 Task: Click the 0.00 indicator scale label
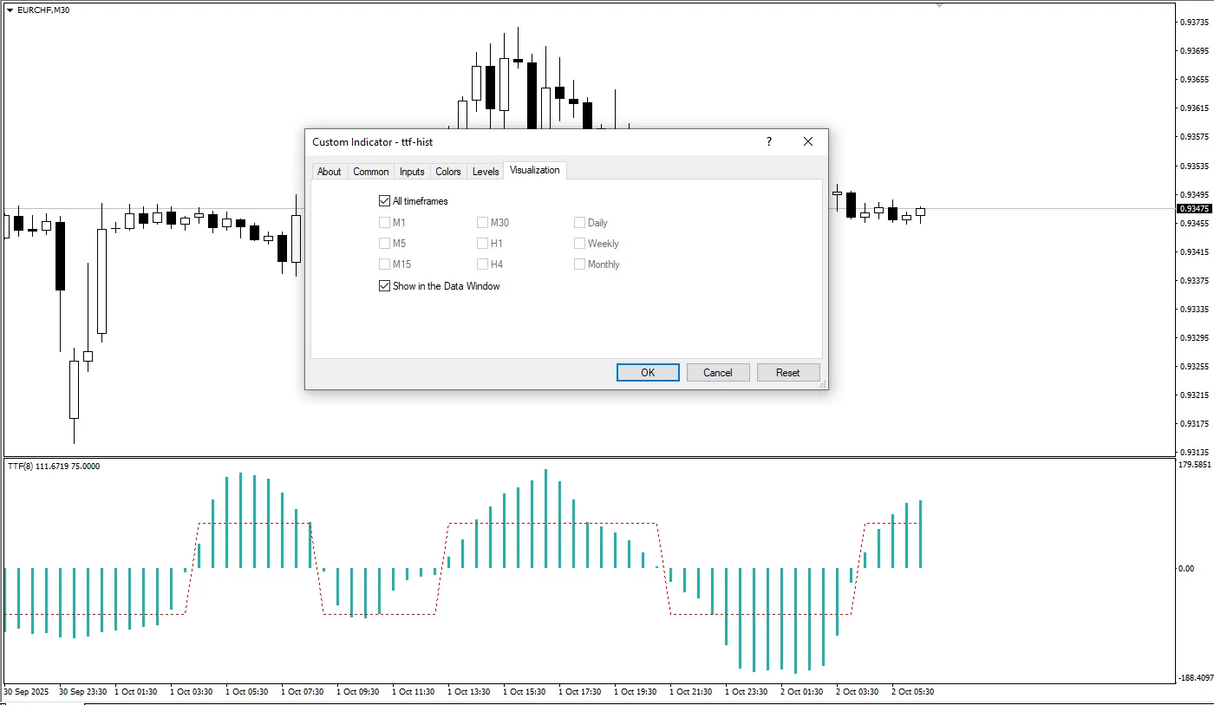tap(1186, 569)
